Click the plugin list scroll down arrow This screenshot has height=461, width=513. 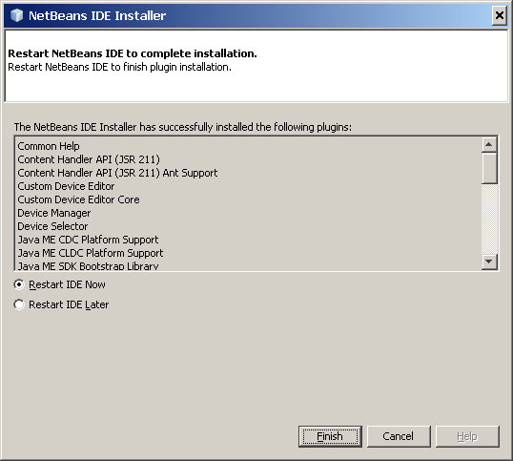[489, 262]
